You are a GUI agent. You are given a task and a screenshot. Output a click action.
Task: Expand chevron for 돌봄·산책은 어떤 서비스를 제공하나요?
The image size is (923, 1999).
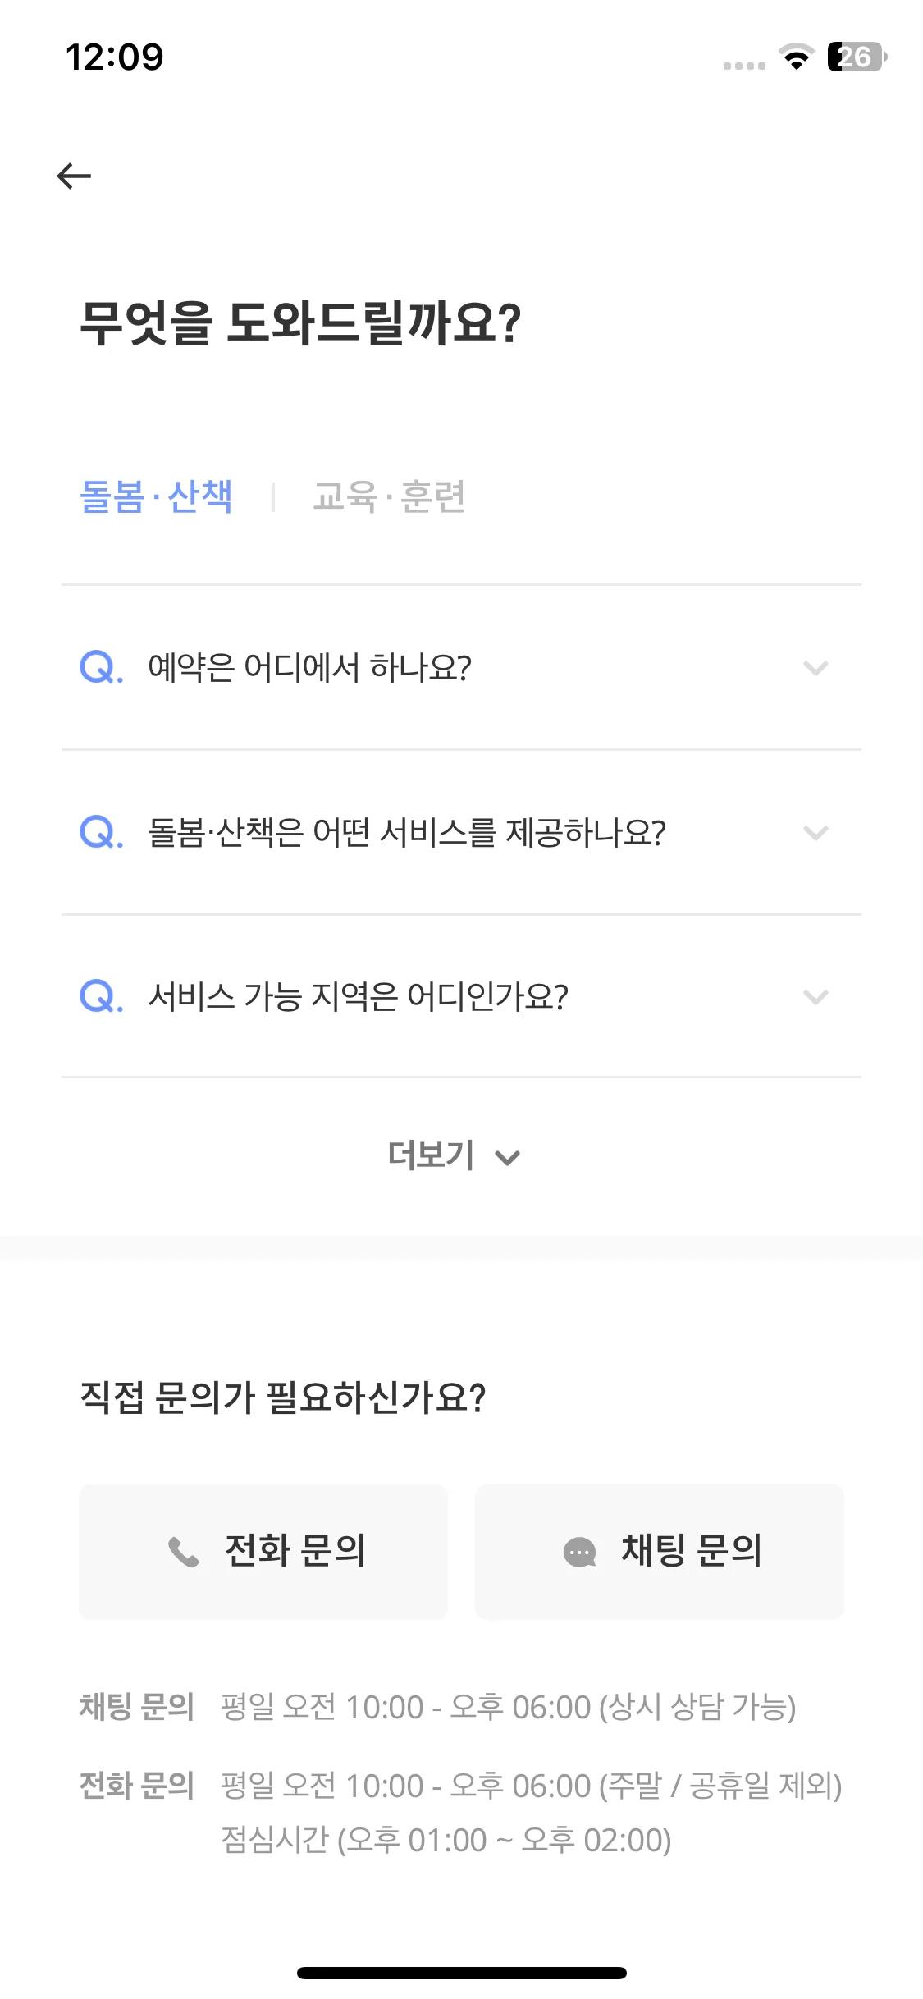click(816, 833)
